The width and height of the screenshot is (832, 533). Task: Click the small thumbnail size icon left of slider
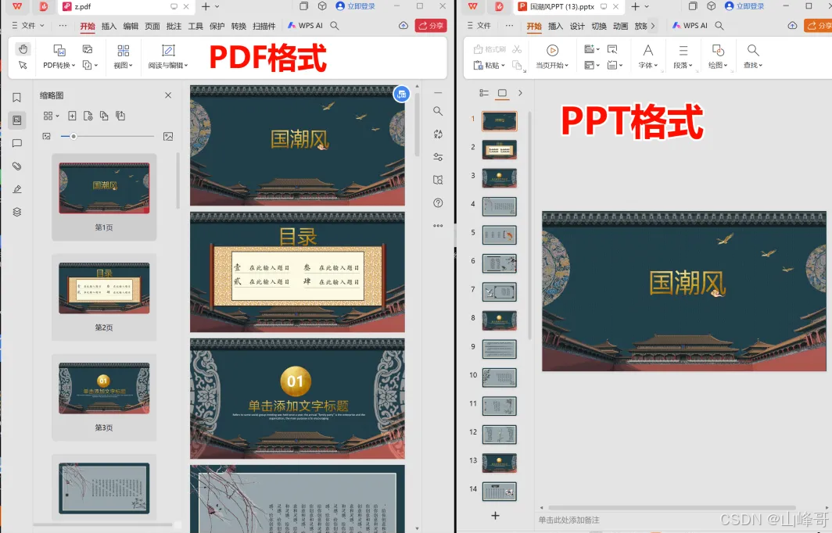click(47, 136)
